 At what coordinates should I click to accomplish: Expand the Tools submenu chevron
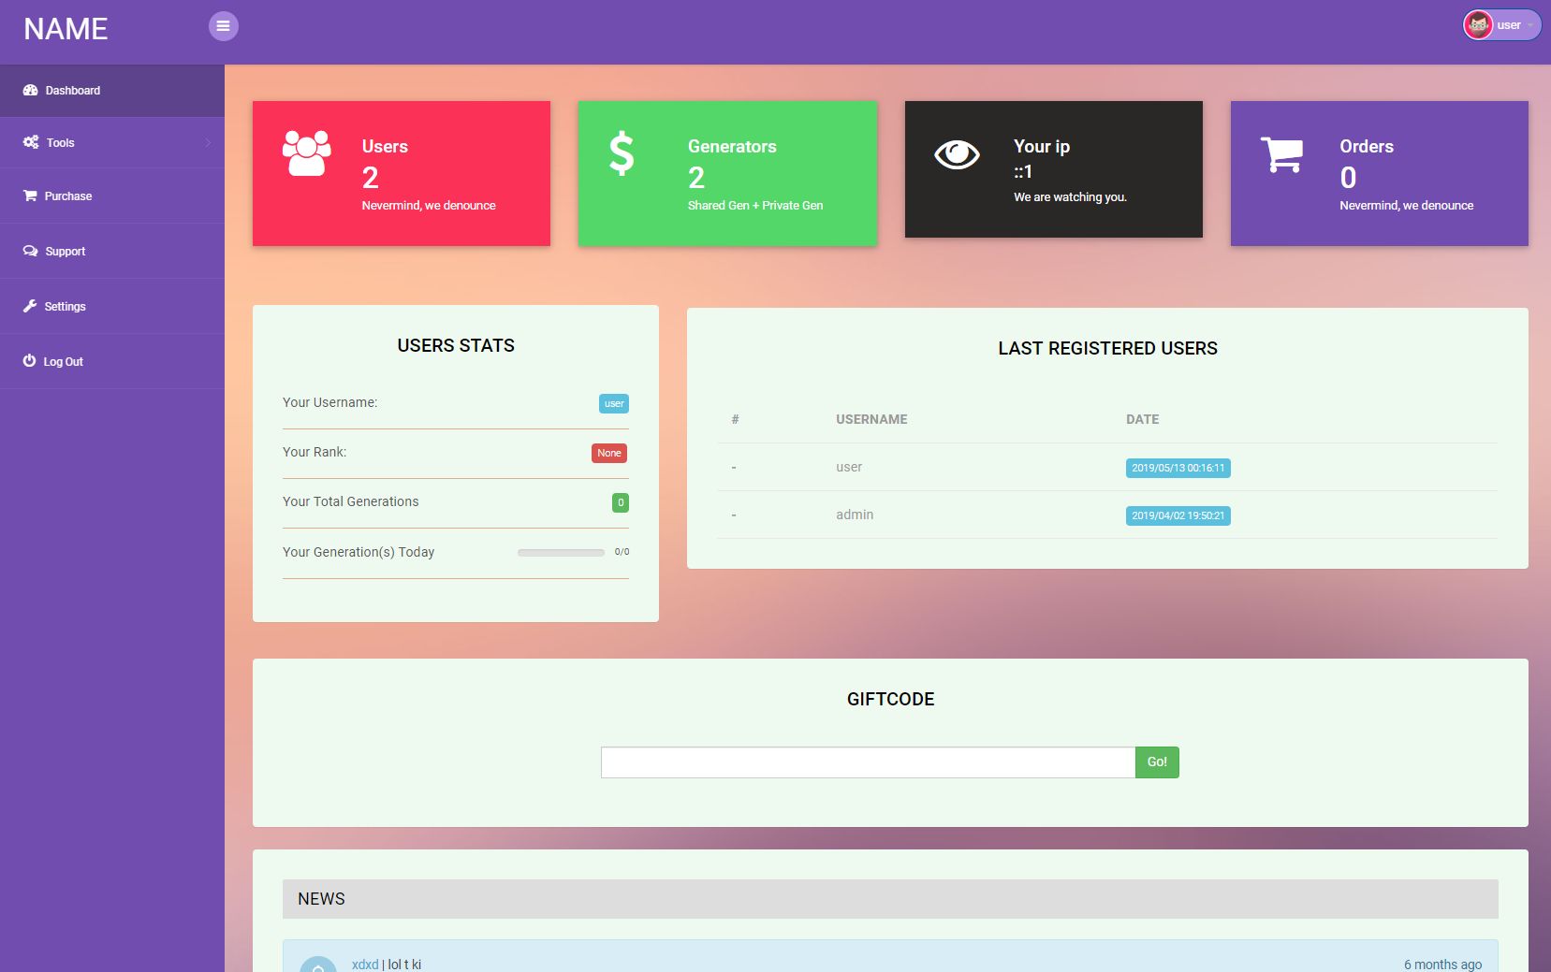coord(208,142)
